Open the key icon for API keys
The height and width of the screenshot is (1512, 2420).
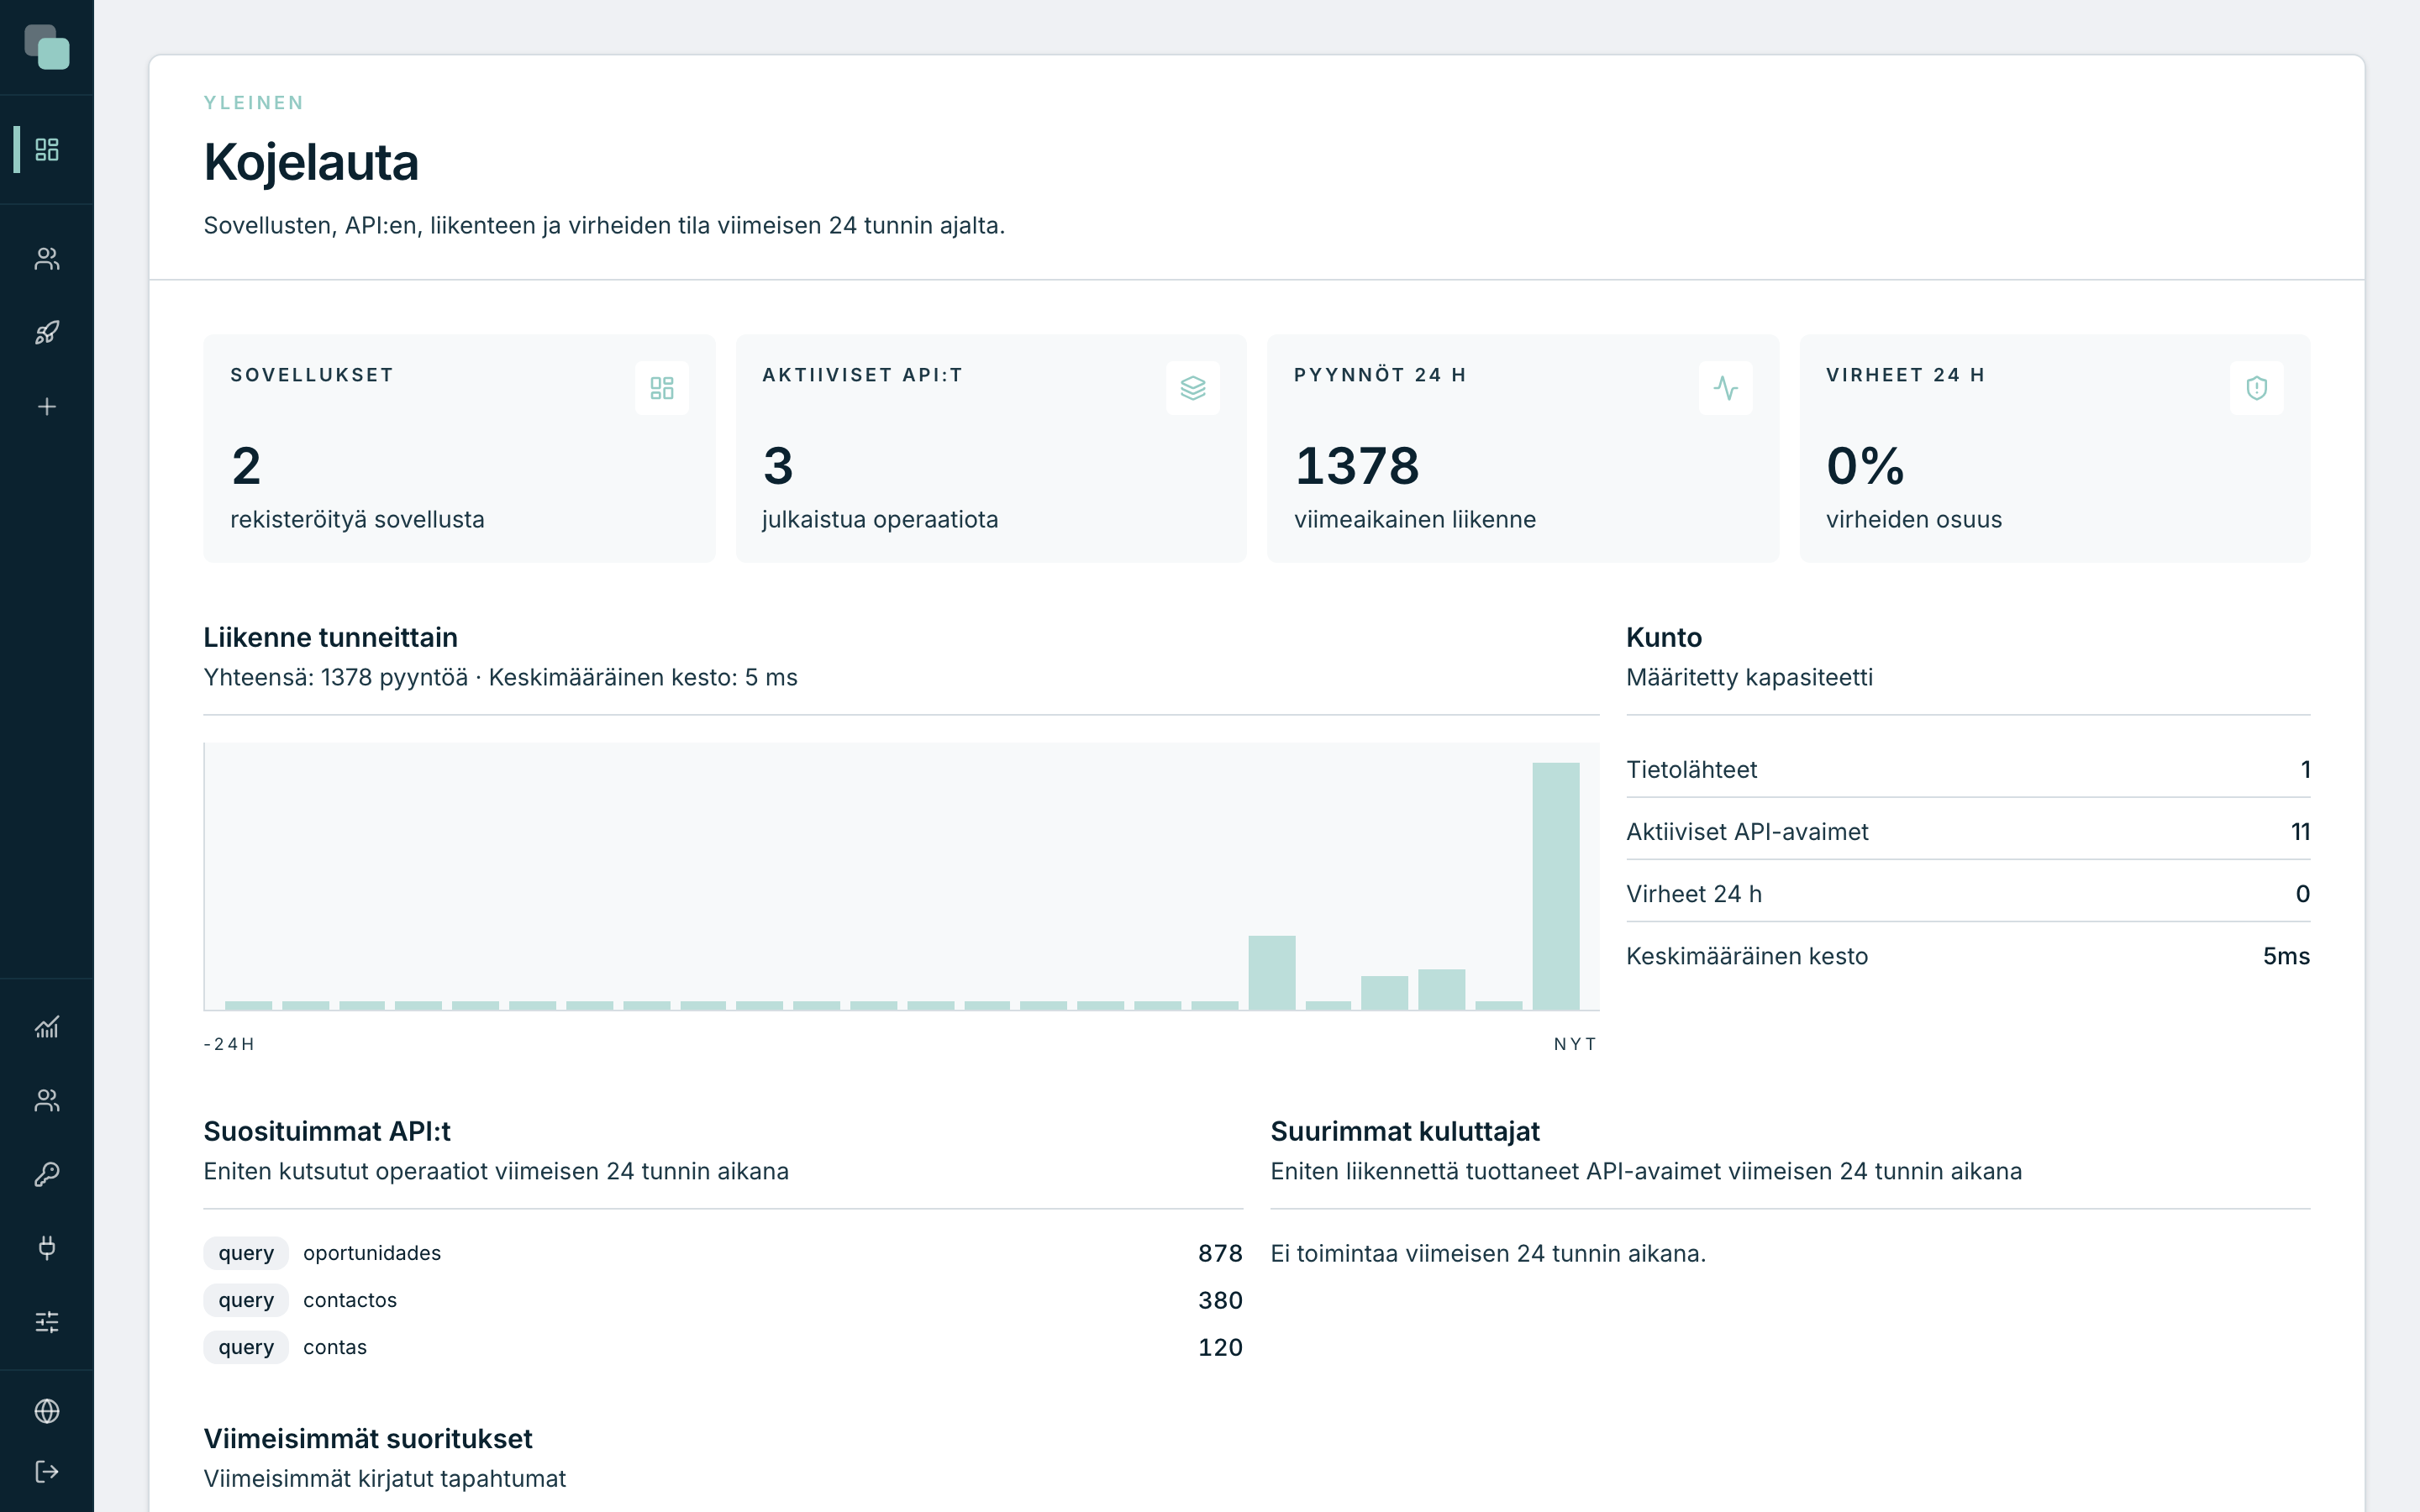coord(47,1174)
